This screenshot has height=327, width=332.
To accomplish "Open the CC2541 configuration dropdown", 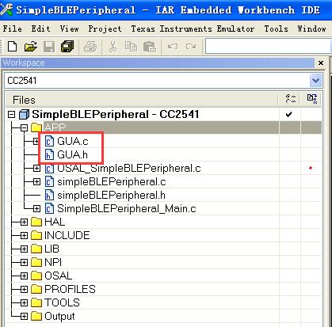I will [315, 81].
